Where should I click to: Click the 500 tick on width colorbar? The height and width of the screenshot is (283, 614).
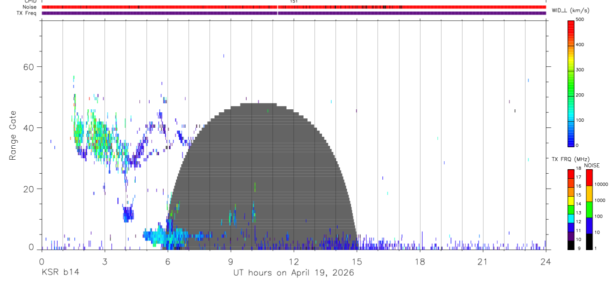click(580, 19)
